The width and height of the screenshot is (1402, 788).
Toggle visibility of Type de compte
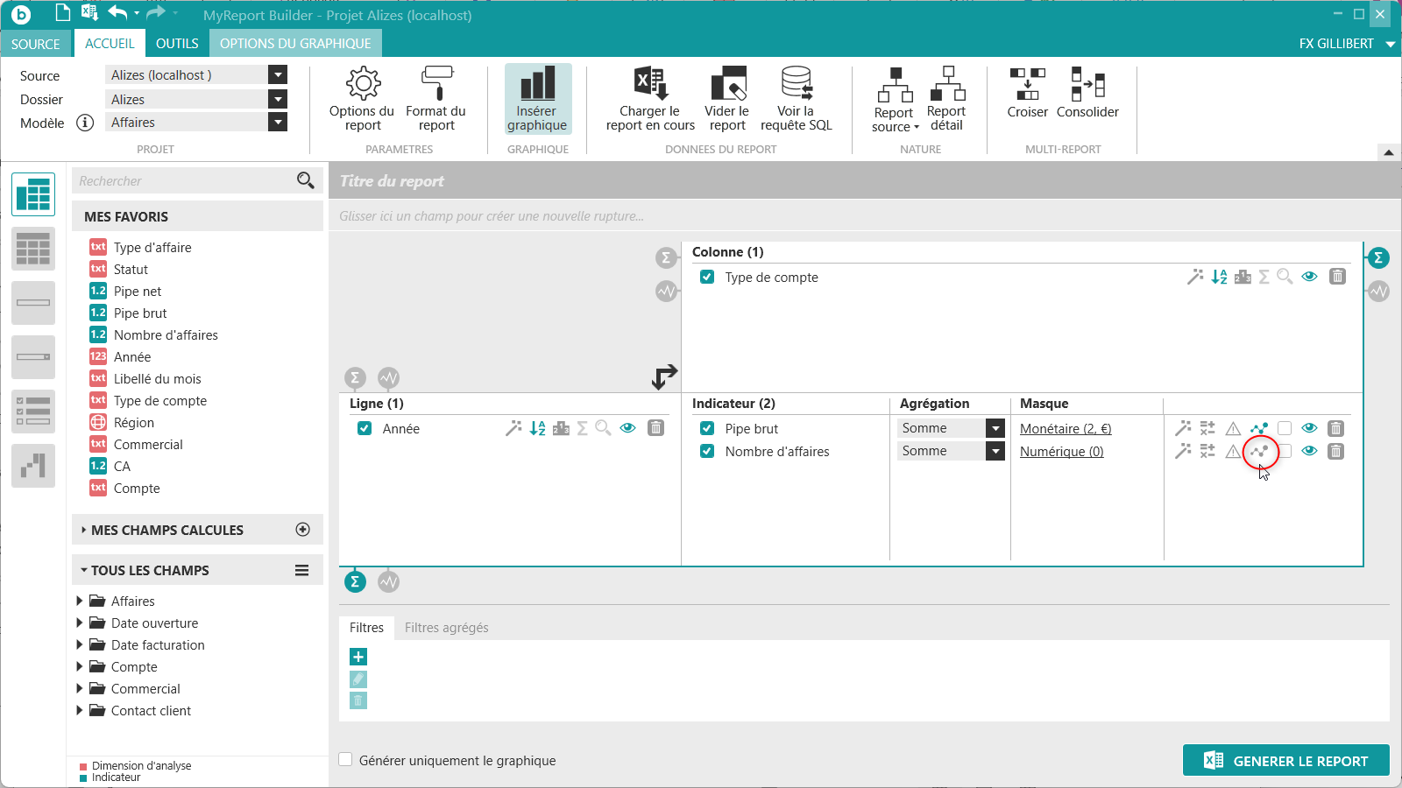[x=1309, y=277]
